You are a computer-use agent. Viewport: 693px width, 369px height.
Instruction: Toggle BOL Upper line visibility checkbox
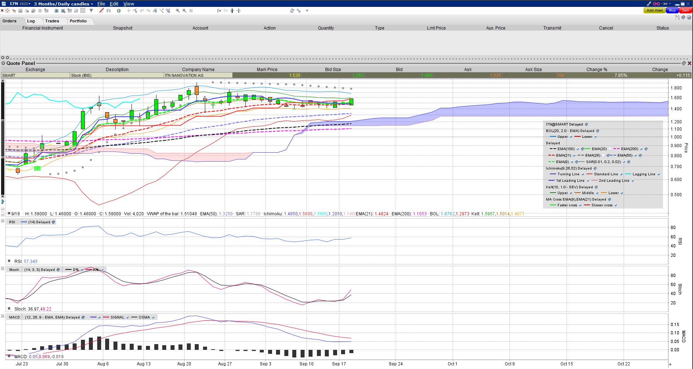(571, 137)
